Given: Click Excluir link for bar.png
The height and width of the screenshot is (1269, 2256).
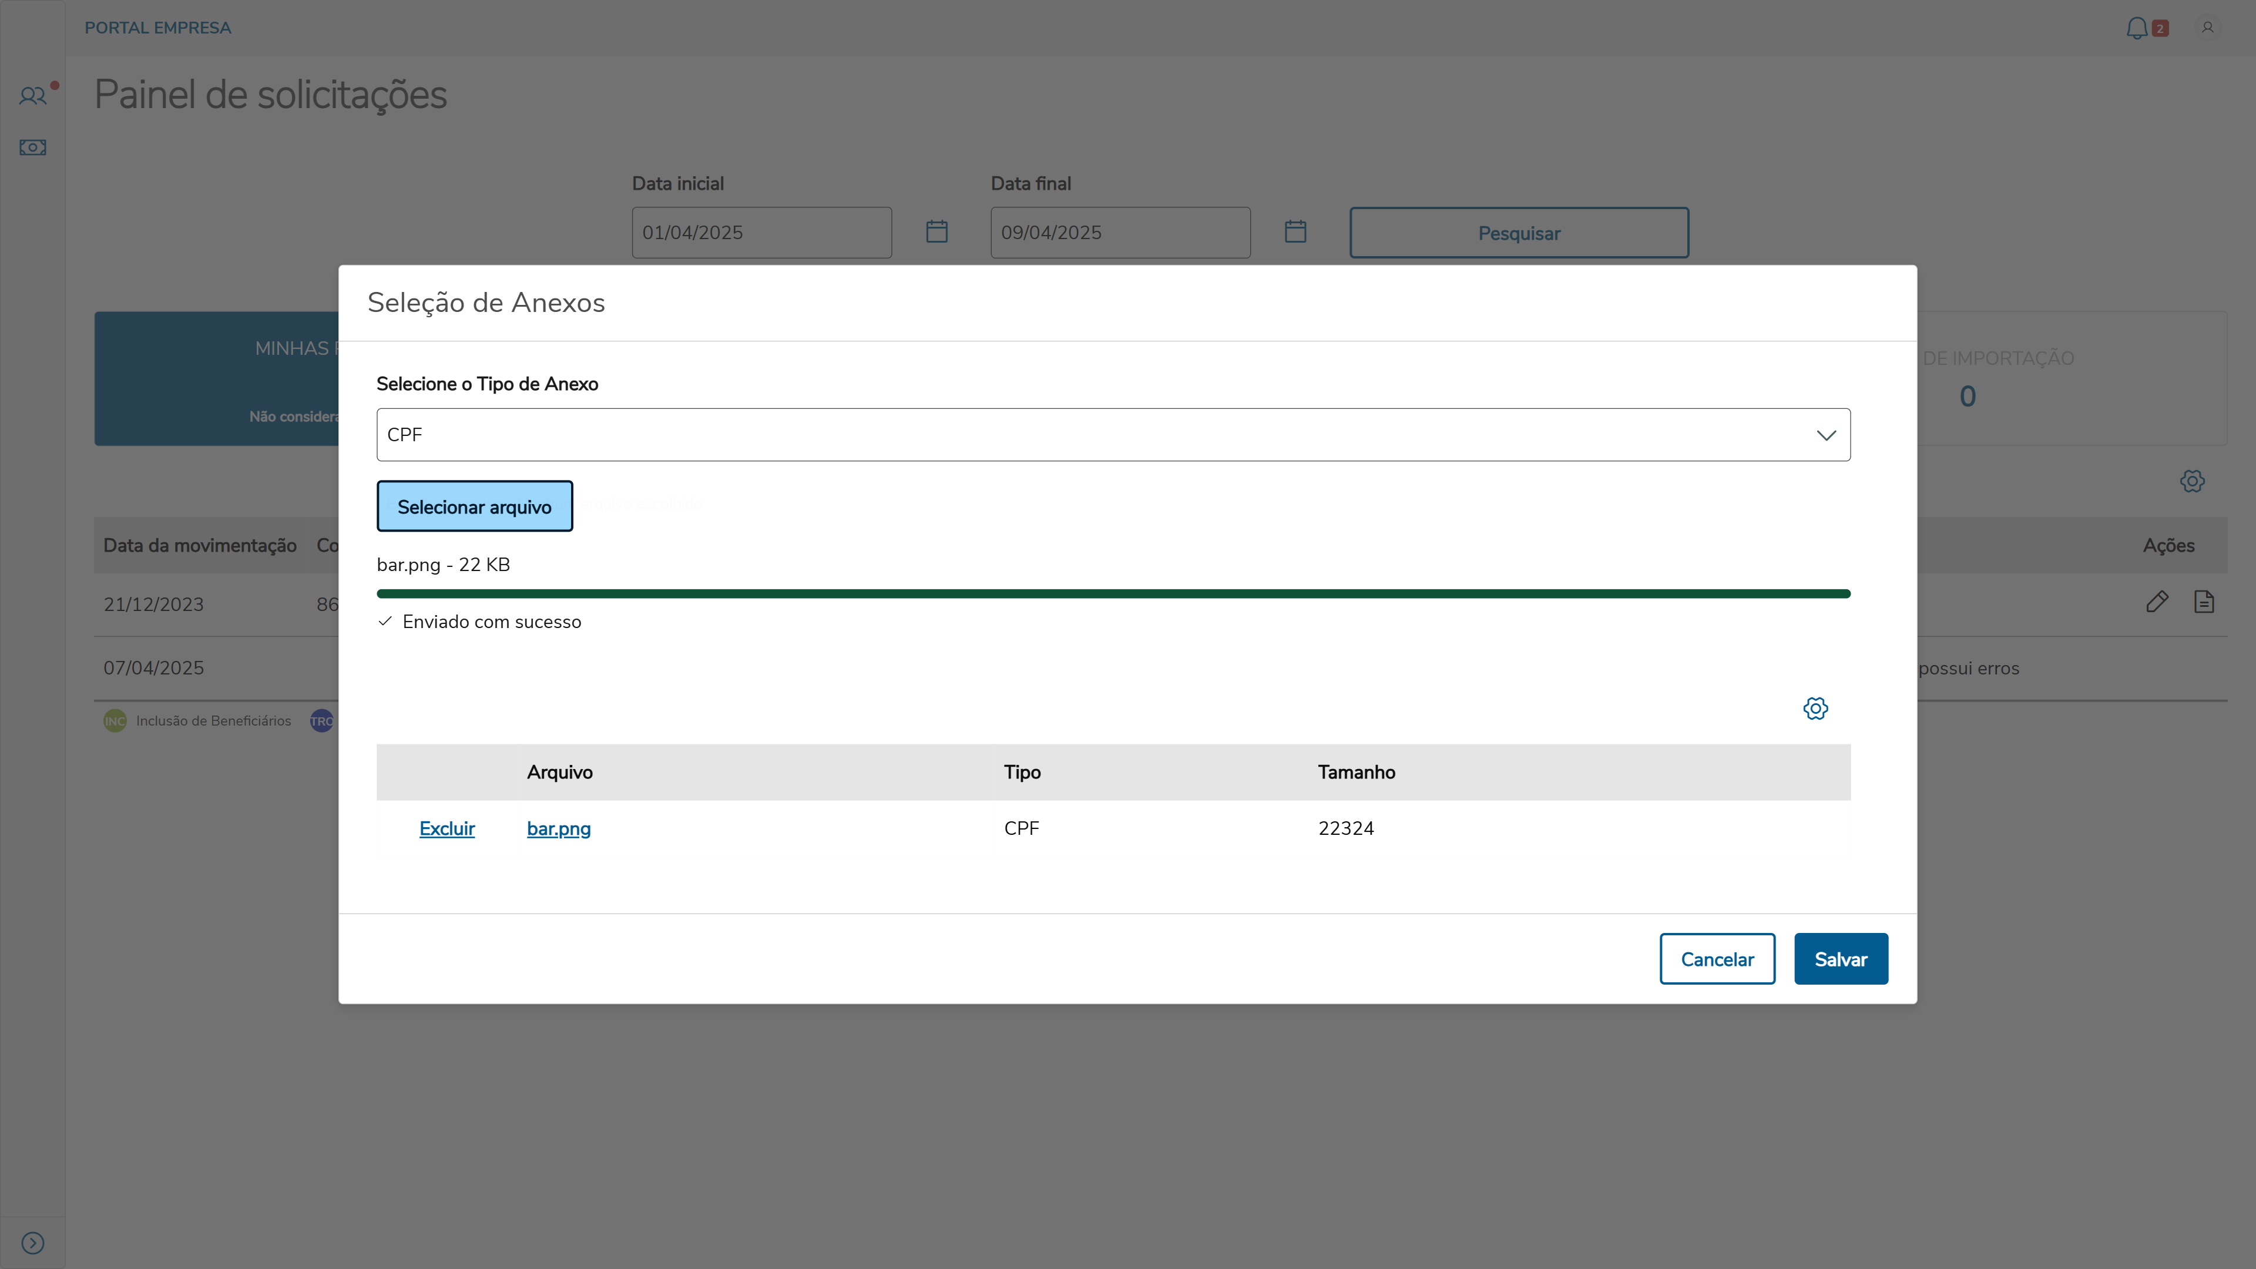Looking at the screenshot, I should pyautogui.click(x=446, y=828).
